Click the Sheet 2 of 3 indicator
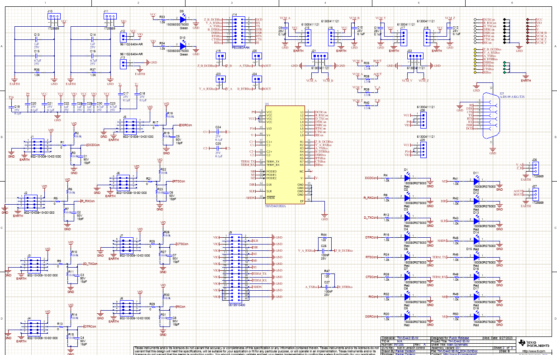 pyautogui.click(x=504, y=348)
